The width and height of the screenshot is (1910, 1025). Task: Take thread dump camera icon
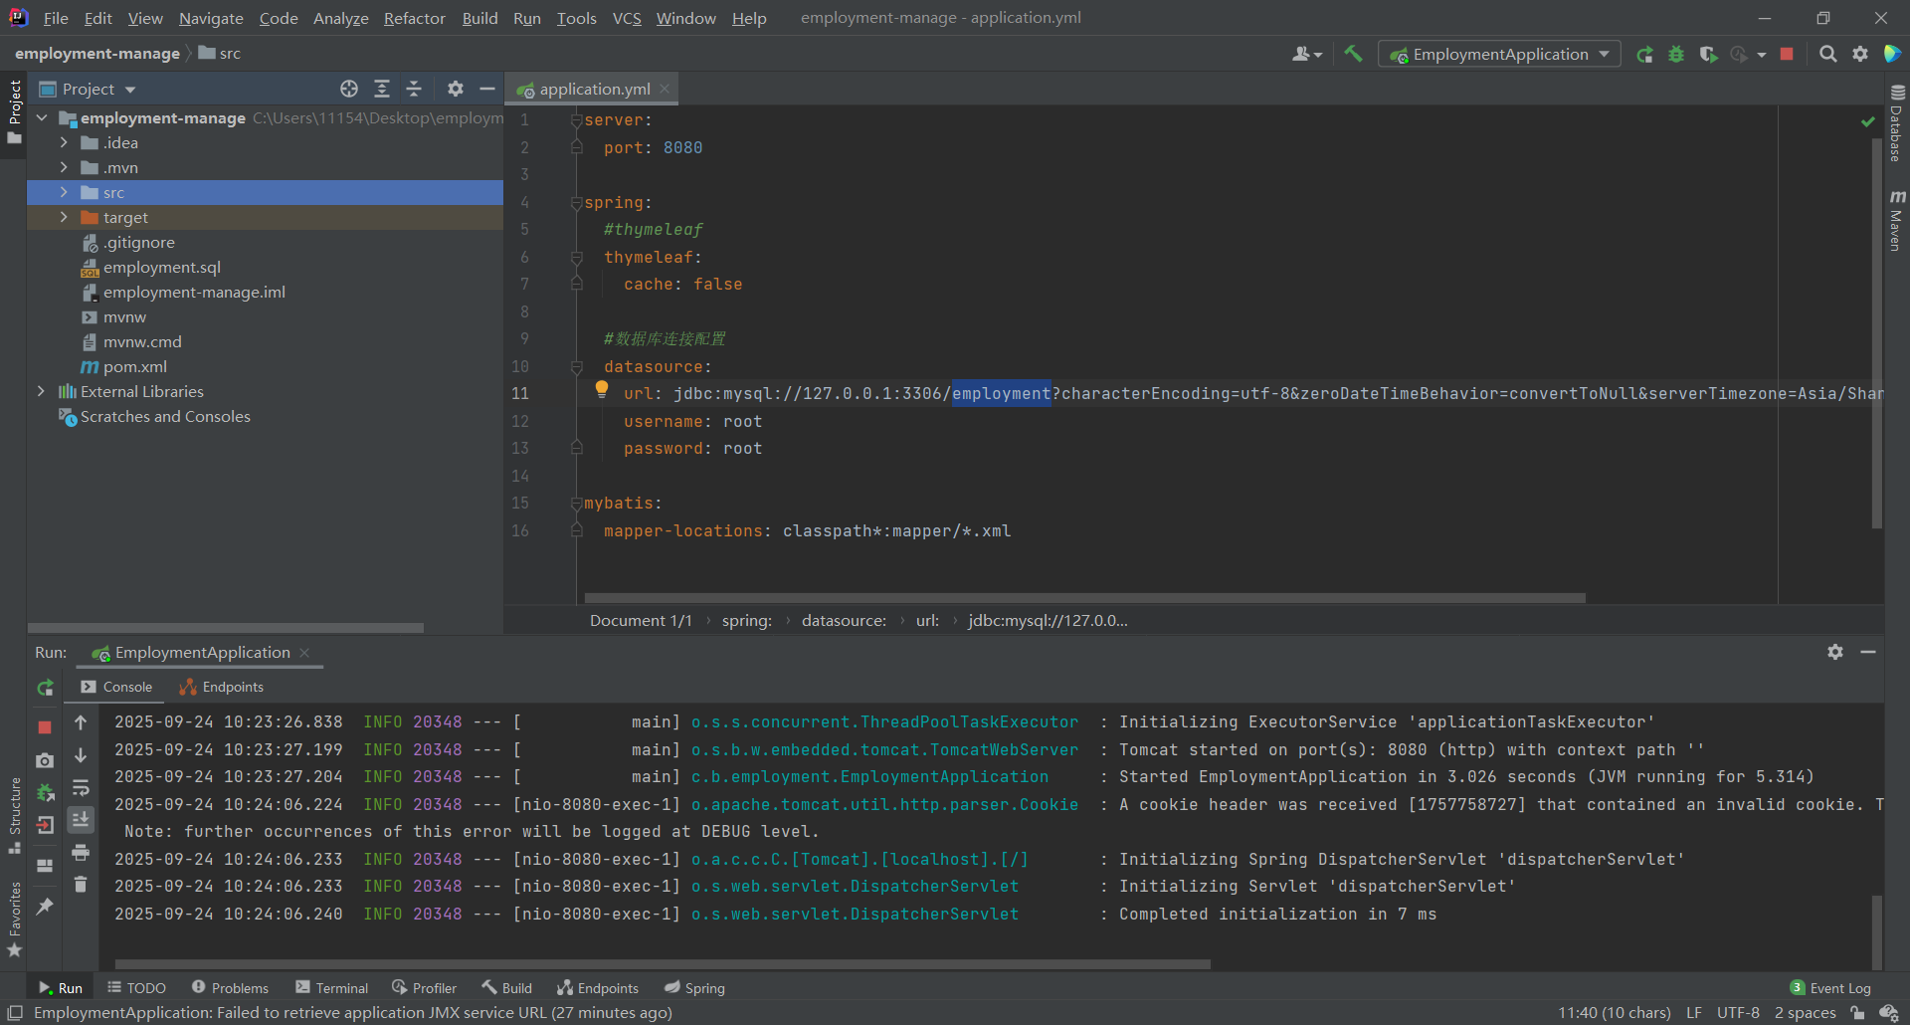(45, 760)
